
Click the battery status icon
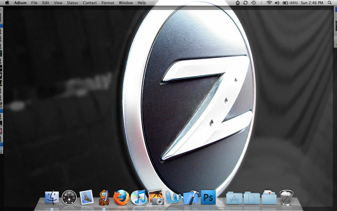(x=285, y=3)
